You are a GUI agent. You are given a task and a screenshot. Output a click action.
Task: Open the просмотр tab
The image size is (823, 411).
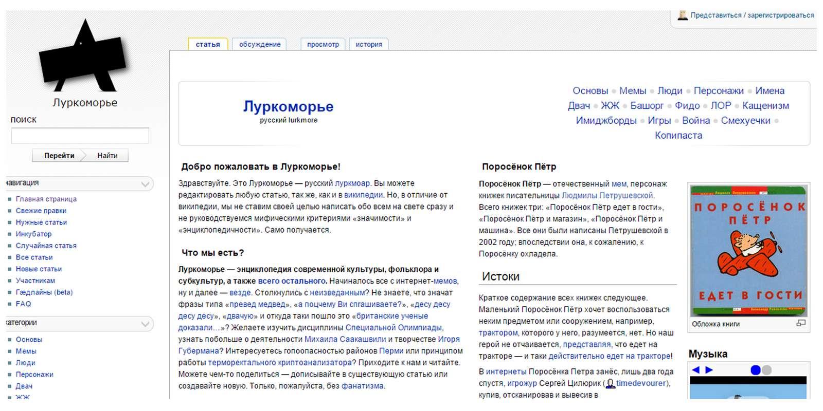323,44
